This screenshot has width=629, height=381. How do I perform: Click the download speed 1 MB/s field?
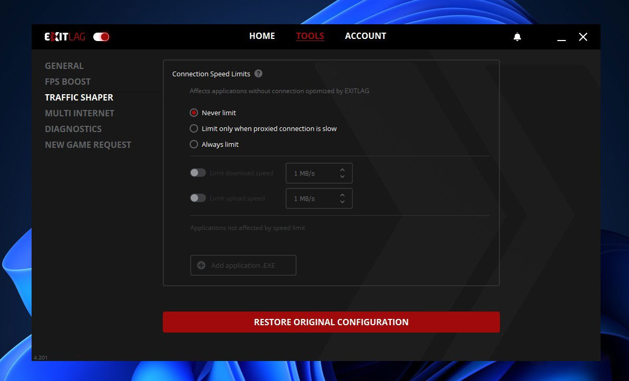(x=311, y=173)
